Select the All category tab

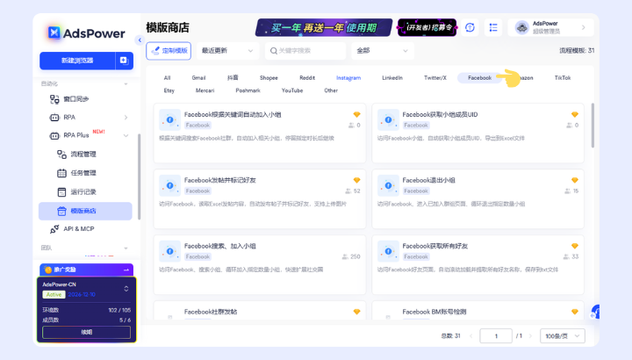click(x=168, y=78)
